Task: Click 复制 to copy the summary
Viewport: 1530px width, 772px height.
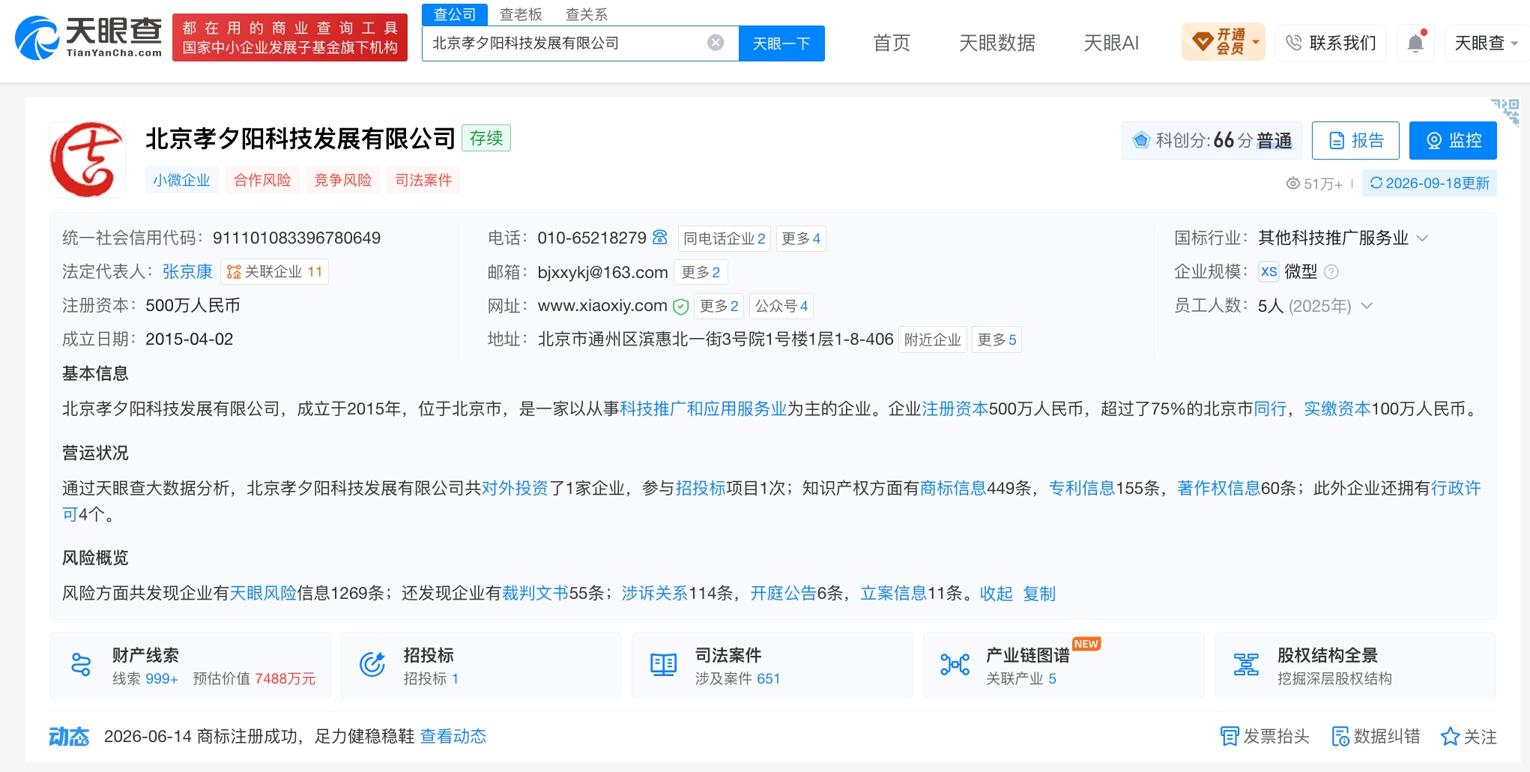Action: pos(1039,594)
